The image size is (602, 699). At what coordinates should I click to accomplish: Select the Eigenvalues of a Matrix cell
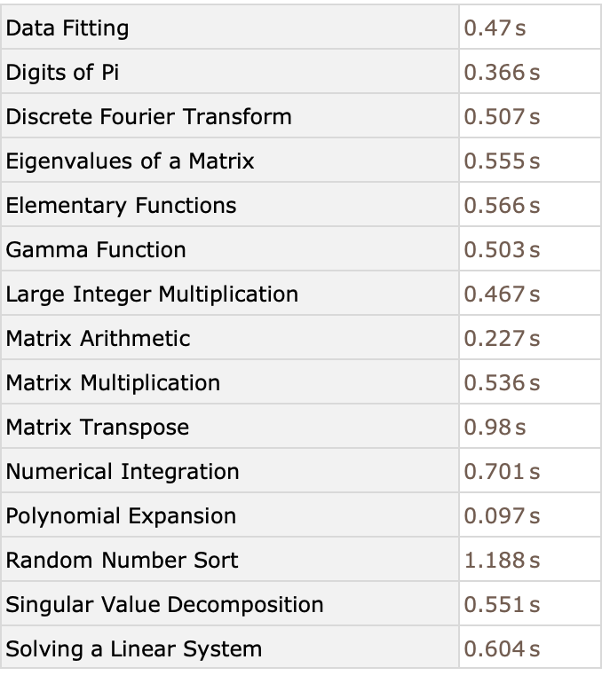pyautogui.click(x=130, y=161)
